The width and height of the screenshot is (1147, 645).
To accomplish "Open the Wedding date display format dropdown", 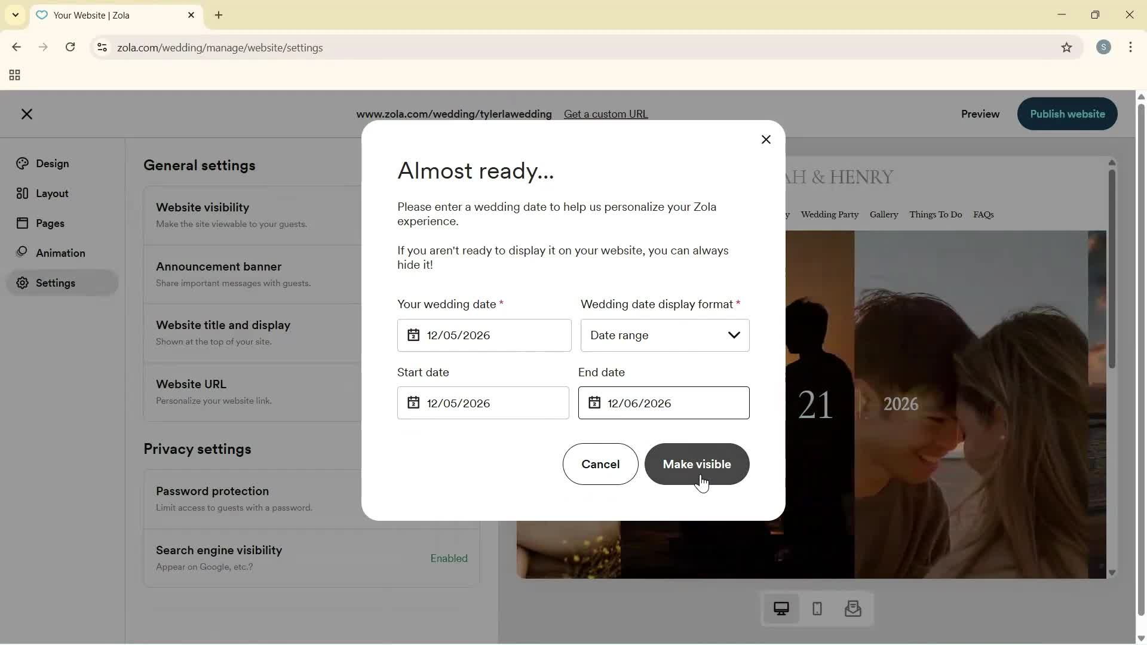I will coord(734,335).
